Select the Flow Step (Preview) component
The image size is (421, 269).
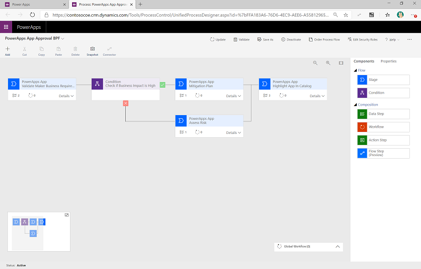coord(384,153)
